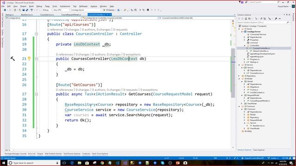Open the Any CPU platform dropdown
296x166 pixels.
[62, 10]
